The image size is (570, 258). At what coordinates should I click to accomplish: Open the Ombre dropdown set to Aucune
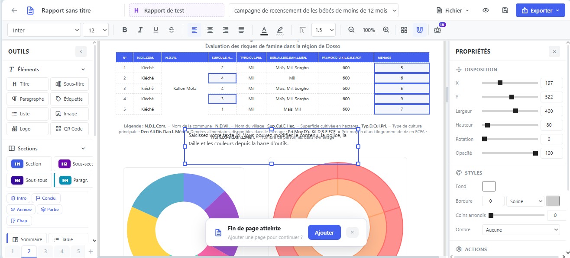coord(521,230)
